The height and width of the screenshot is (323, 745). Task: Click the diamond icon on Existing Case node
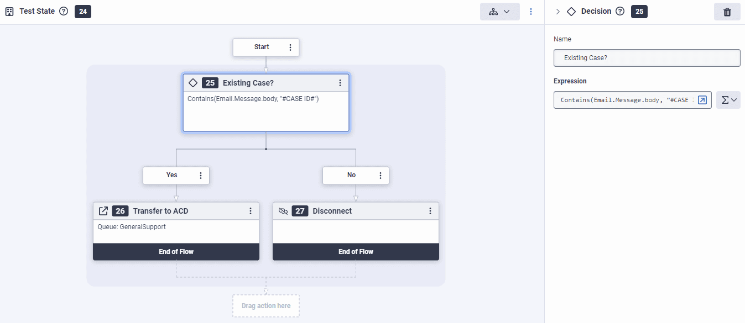click(192, 82)
